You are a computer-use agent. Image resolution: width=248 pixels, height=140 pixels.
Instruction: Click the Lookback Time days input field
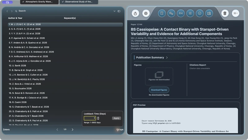click(90, 118)
